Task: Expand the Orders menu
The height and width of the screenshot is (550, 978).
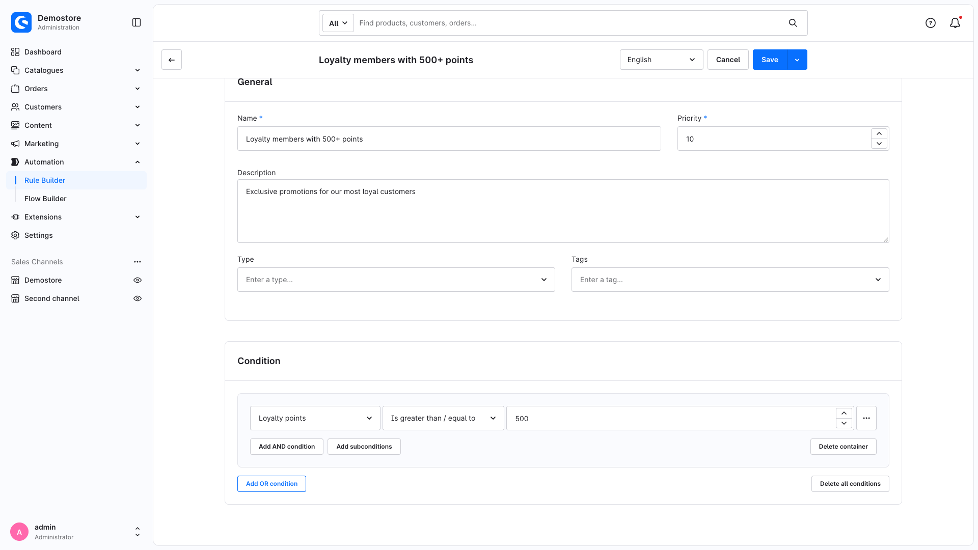Action: 76,89
